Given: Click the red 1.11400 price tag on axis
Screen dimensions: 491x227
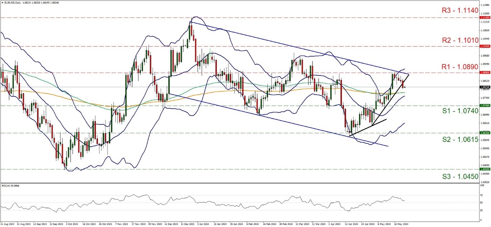Looking at the screenshot, I should click(x=485, y=17).
